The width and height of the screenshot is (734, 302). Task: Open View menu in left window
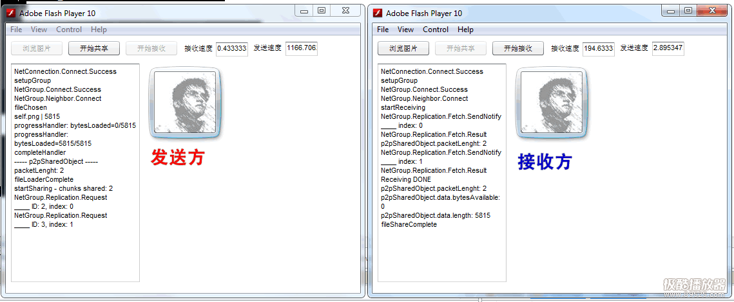(x=39, y=30)
